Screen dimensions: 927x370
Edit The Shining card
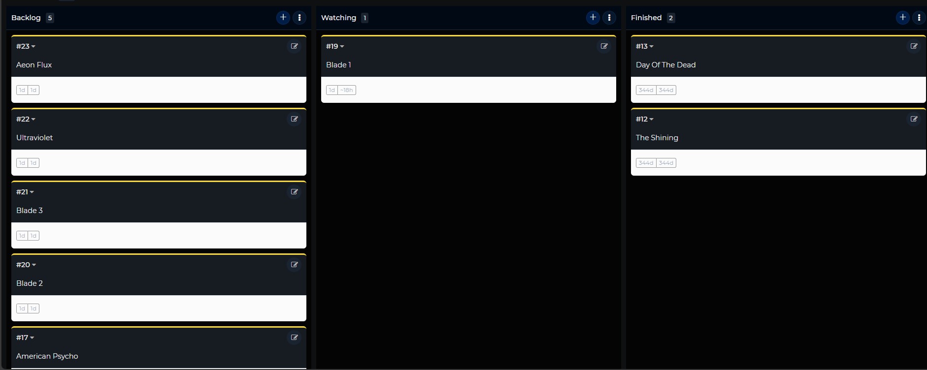click(x=914, y=119)
